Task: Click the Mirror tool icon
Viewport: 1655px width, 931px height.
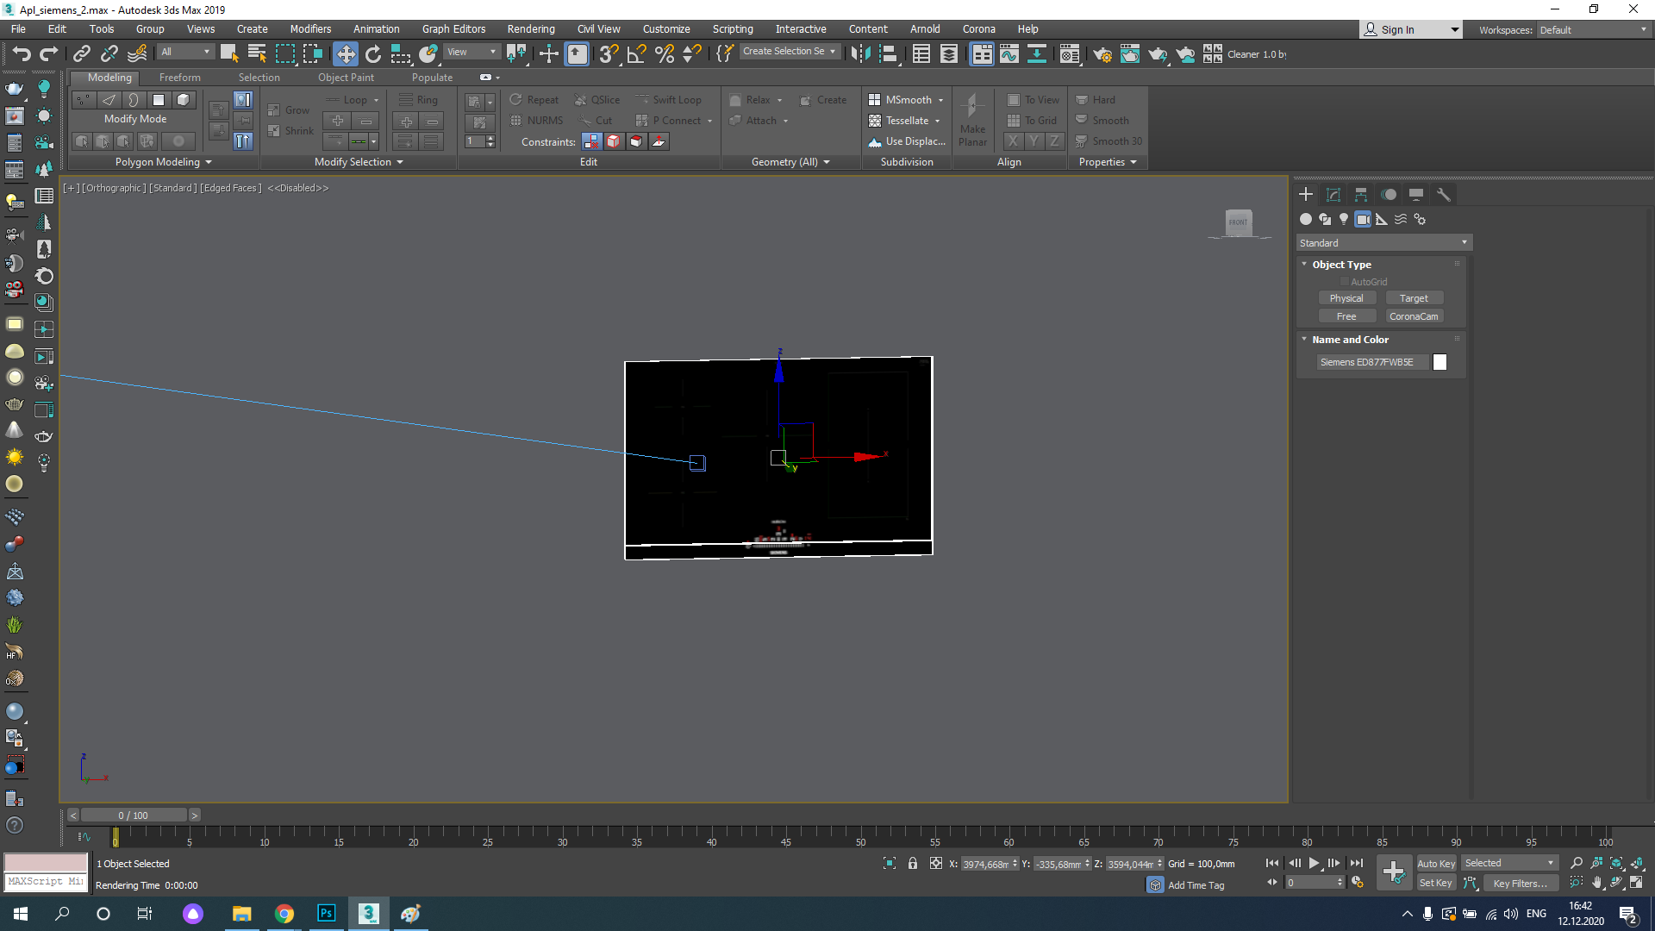Action: click(860, 53)
